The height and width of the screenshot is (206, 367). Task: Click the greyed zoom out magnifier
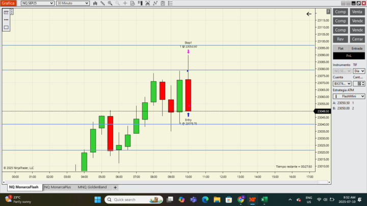[118, 3]
